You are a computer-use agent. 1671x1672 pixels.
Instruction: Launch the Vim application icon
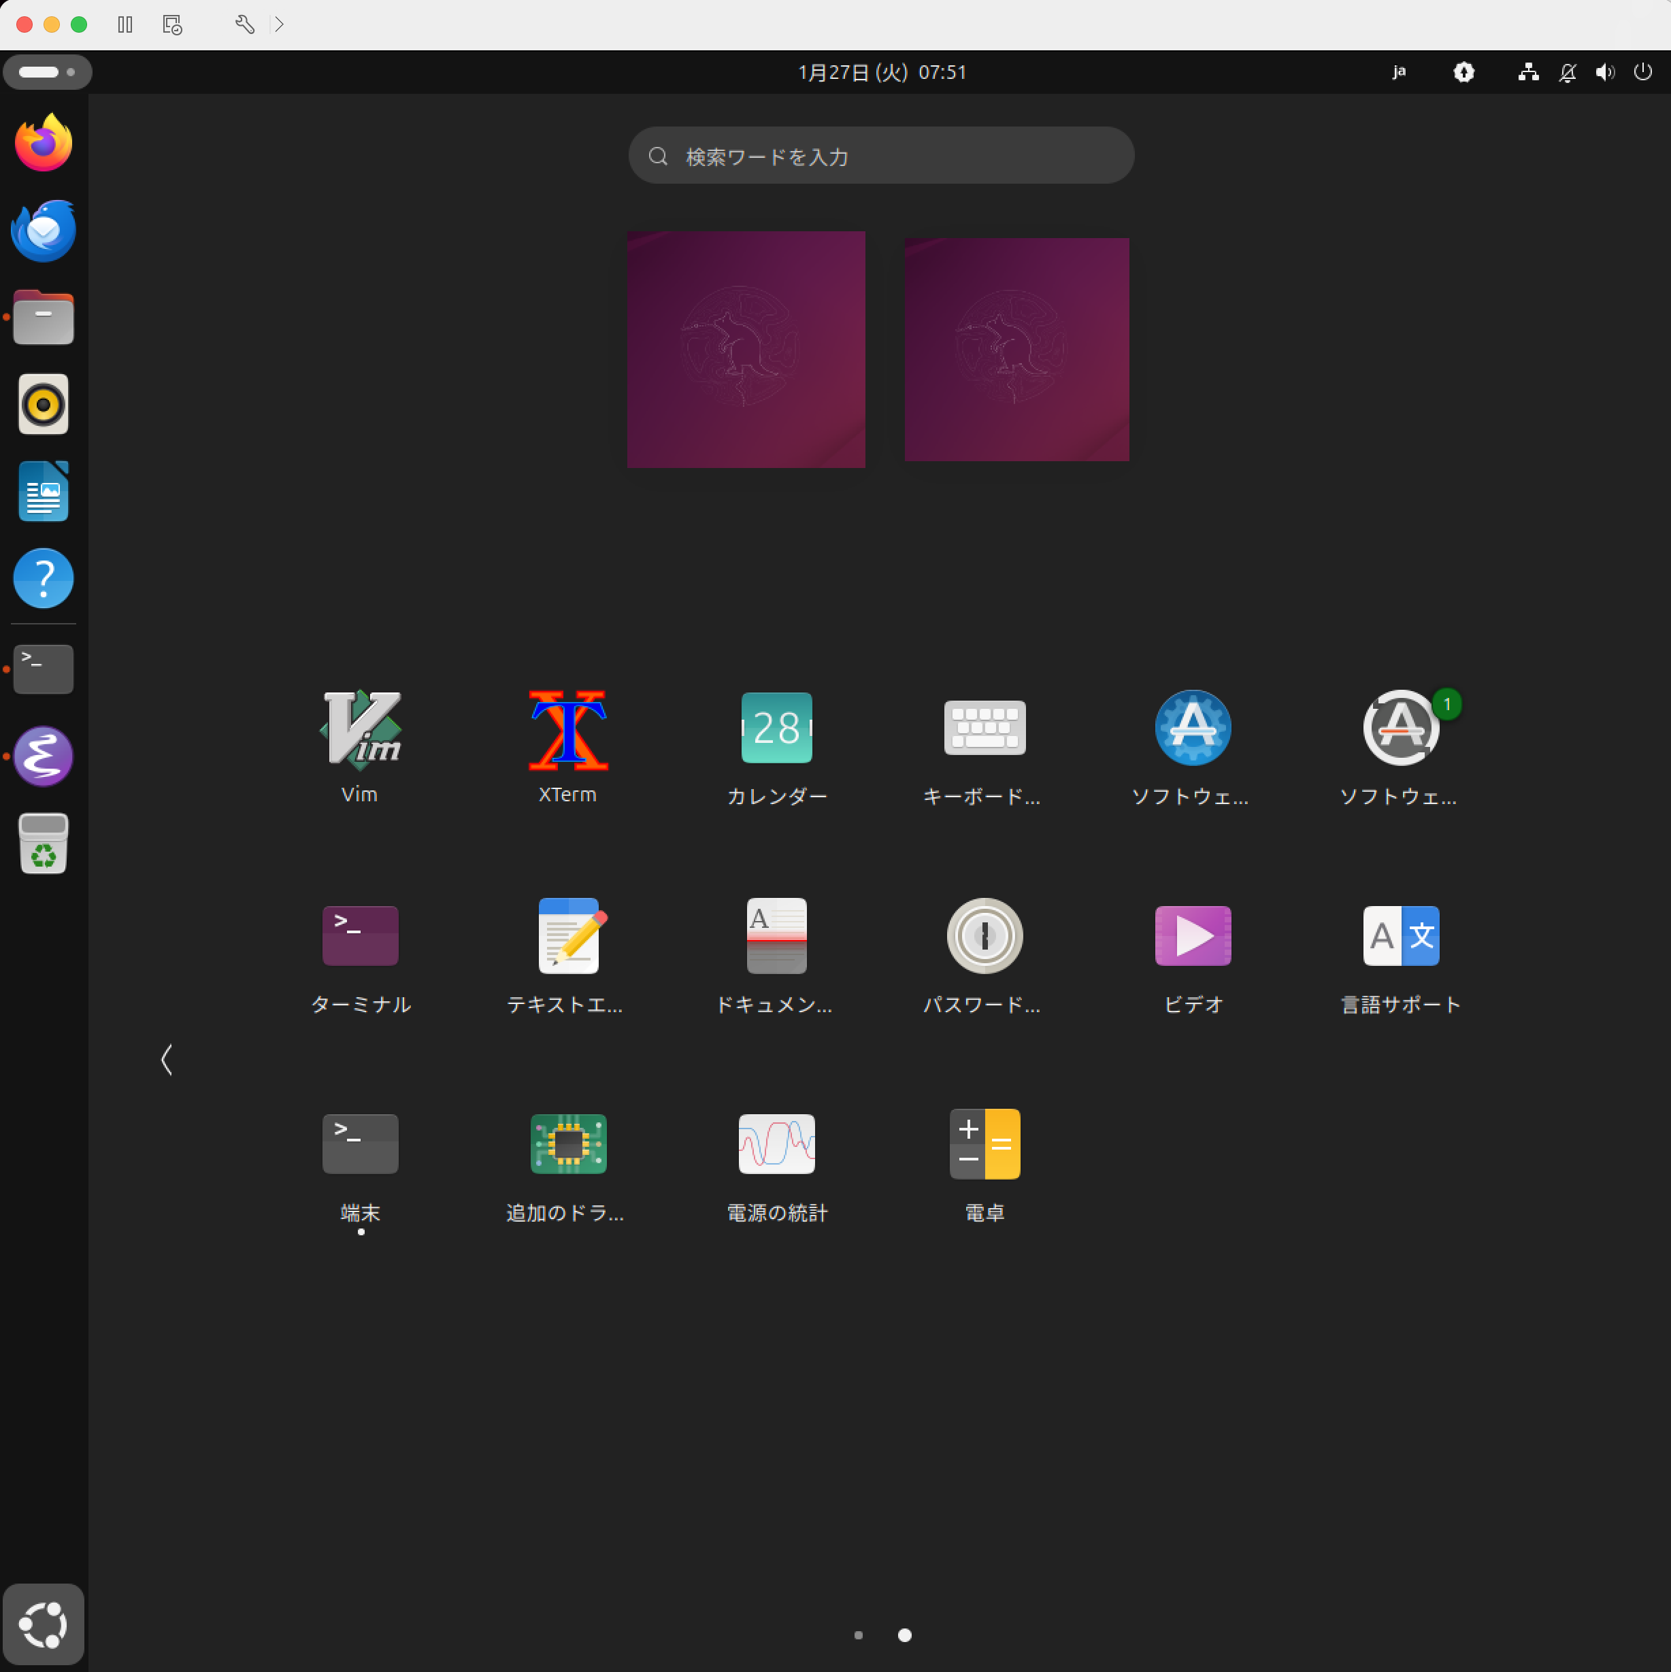coord(360,729)
